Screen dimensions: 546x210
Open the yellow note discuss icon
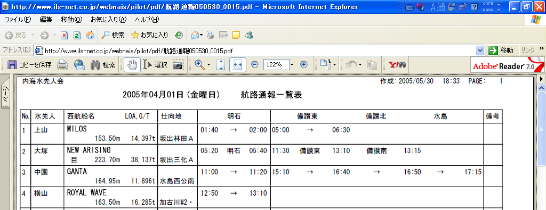[x=236, y=35]
